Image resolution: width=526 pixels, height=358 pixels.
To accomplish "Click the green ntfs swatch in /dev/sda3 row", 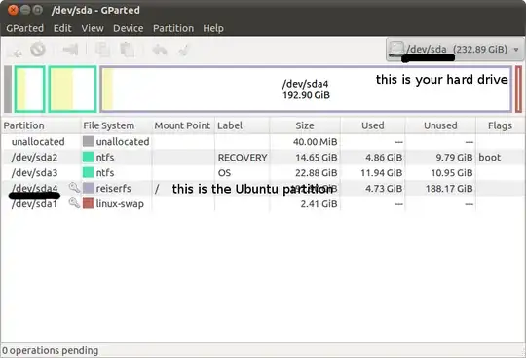I will pos(88,172).
